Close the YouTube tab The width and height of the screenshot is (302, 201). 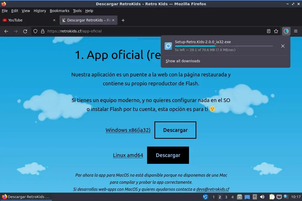pyautogui.click(x=54, y=20)
